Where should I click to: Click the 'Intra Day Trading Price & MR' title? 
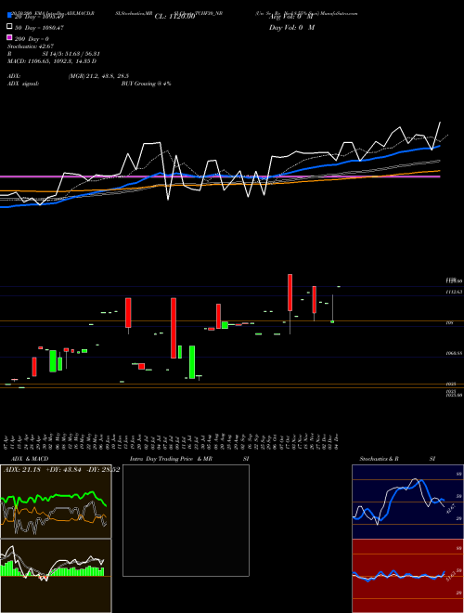pos(171,459)
